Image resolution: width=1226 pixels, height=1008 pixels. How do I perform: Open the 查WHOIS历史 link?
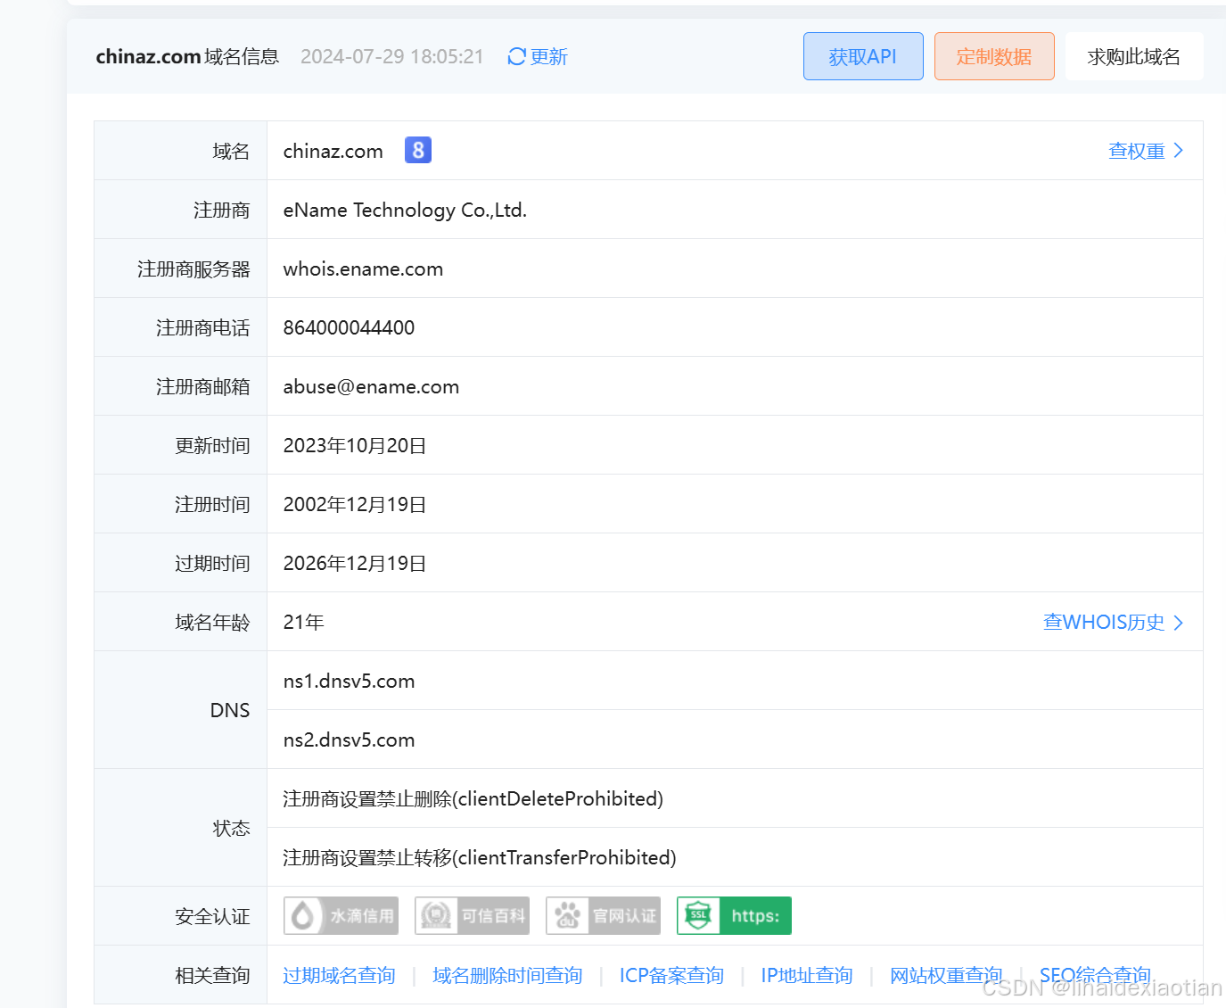[1114, 622]
